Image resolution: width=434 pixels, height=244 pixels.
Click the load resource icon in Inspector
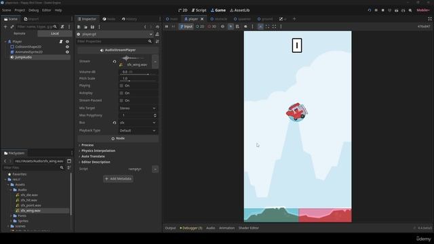pyautogui.click(x=85, y=27)
